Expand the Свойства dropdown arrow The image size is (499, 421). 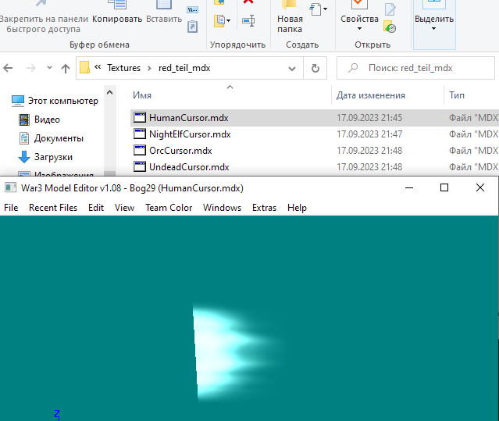pyautogui.click(x=360, y=29)
